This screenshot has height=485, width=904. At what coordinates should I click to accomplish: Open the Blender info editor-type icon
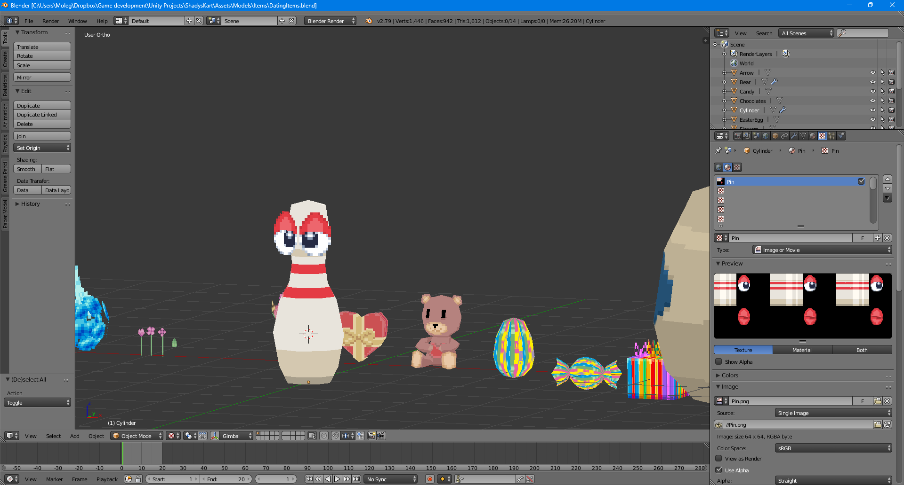point(11,21)
